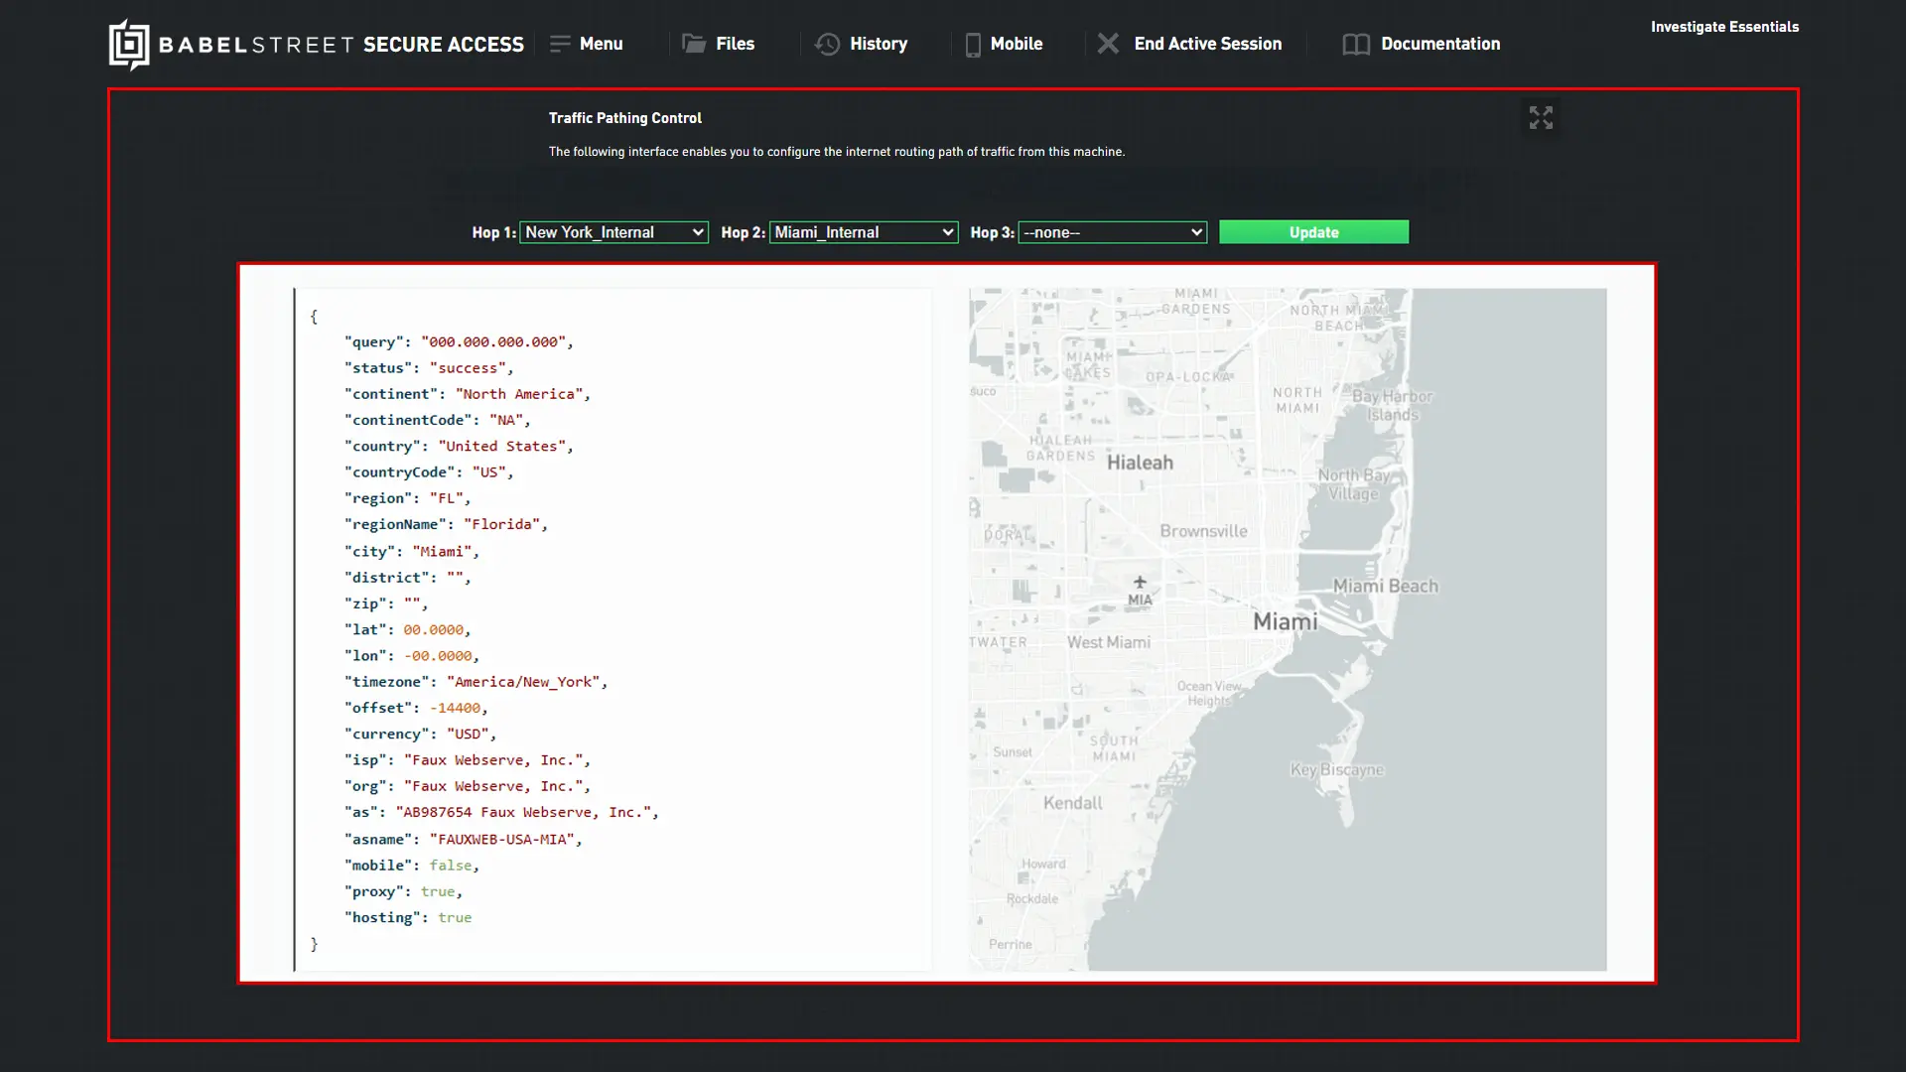The image size is (1906, 1072).
Task: Open the Menu item
Action: tap(601, 44)
